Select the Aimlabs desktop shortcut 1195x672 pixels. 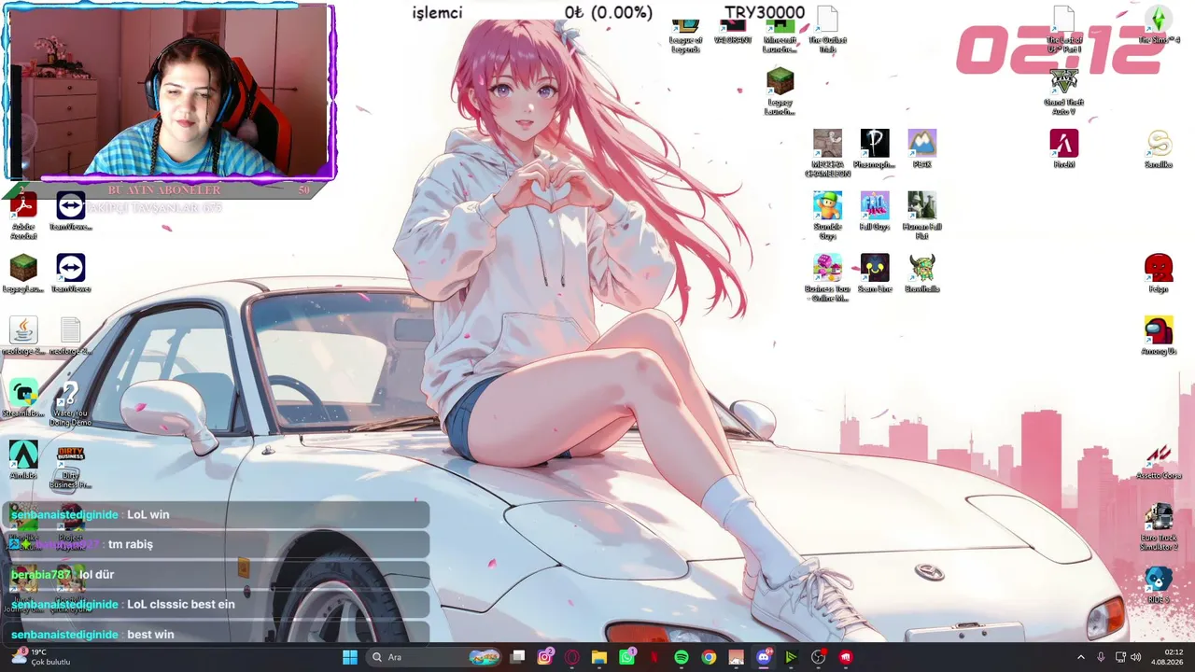pyautogui.click(x=23, y=460)
